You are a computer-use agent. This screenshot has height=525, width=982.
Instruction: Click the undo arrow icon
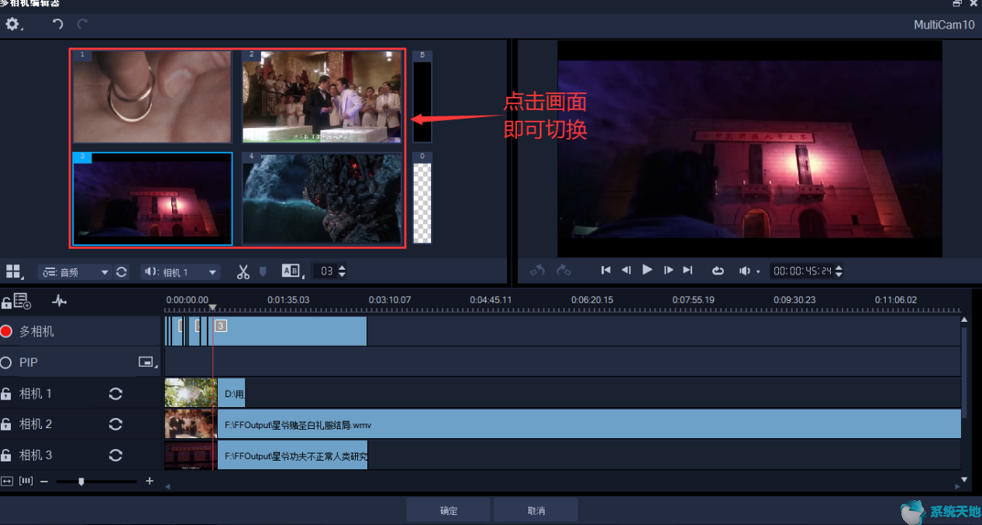[57, 24]
